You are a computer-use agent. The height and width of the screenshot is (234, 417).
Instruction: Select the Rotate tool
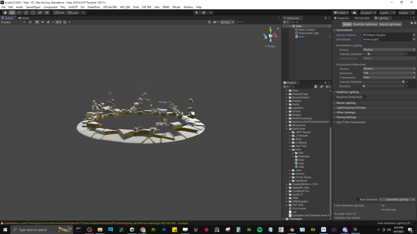19,12
